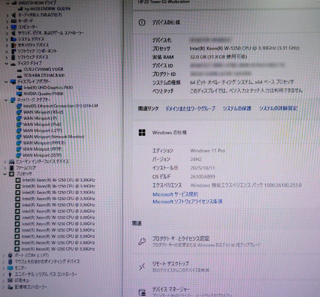The width and height of the screenshot is (320, 297).
Task: Click the hp HLDS DVDRW drive icon
Action: pos(20,9)
